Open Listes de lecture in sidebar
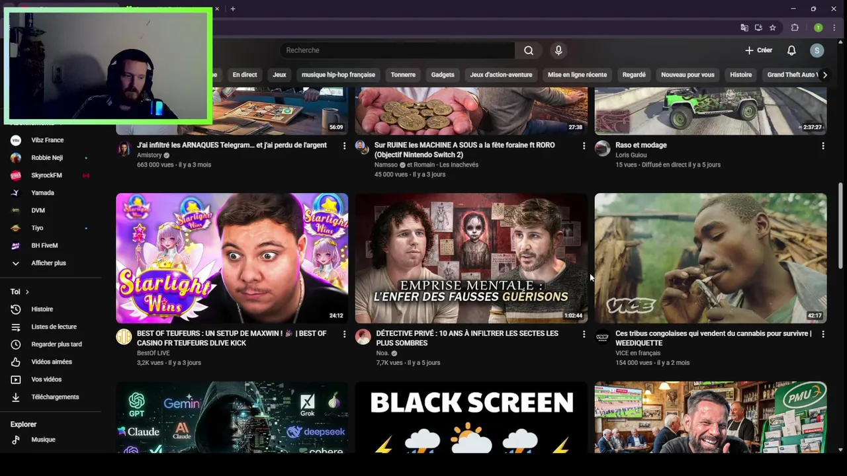The width and height of the screenshot is (847, 476). point(53,327)
